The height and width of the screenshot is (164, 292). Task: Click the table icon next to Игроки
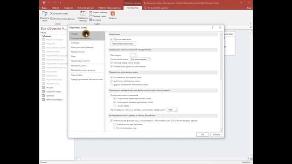pyautogui.click(x=43, y=87)
